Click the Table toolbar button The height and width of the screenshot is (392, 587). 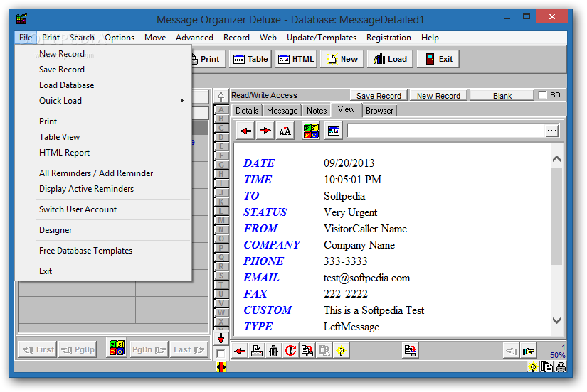point(250,59)
